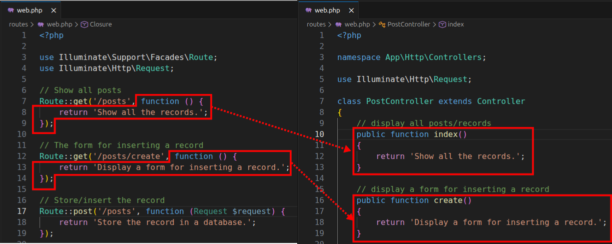
Task: Click the PHP file icon in the left breadcrumb
Action: point(41,24)
